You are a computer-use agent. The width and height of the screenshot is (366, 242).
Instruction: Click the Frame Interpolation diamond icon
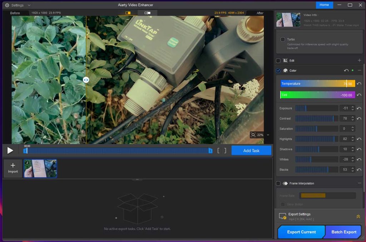click(285, 183)
